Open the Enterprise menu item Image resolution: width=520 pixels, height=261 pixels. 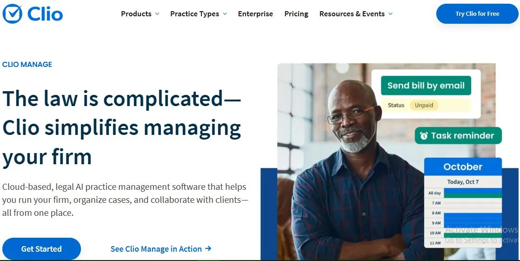pyautogui.click(x=255, y=14)
